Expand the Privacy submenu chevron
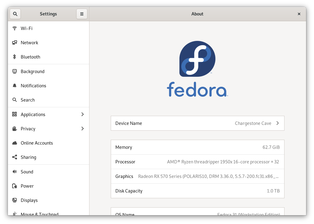 click(82, 129)
